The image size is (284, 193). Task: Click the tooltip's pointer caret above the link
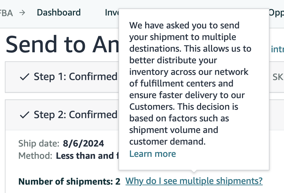point(194,171)
